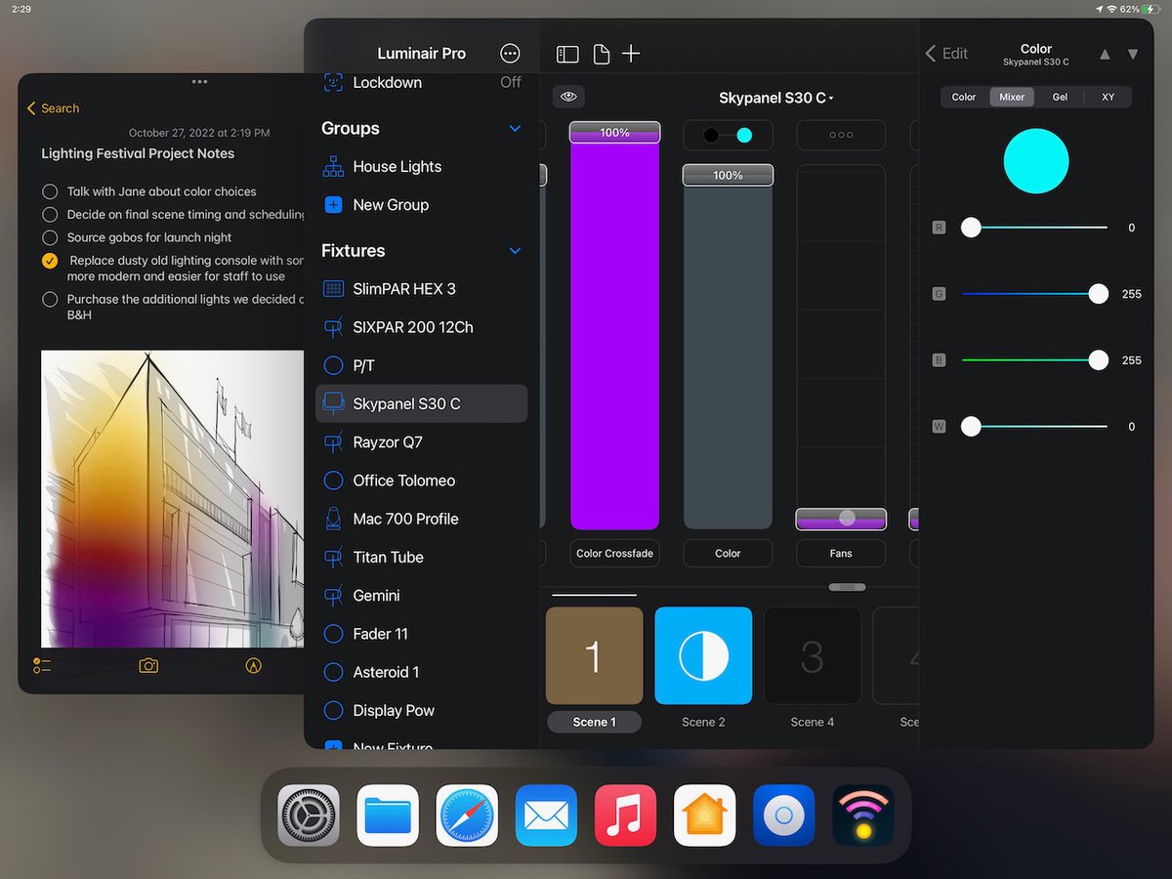Check 'Talk with Jane about color choices'
This screenshot has height=879, width=1172.
coord(50,191)
